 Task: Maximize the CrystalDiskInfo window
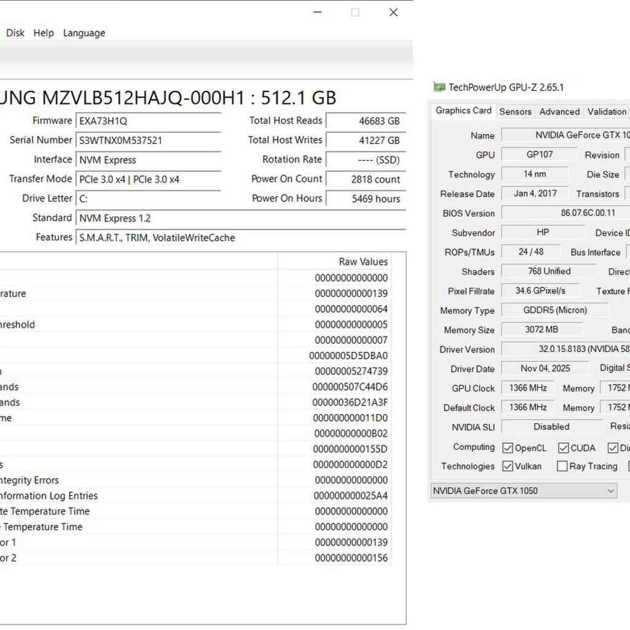[x=355, y=12]
